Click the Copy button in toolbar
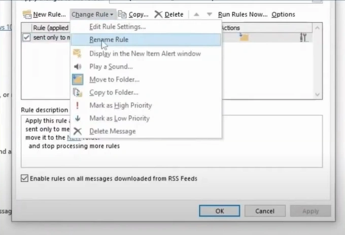The image size is (345, 235). click(x=133, y=15)
